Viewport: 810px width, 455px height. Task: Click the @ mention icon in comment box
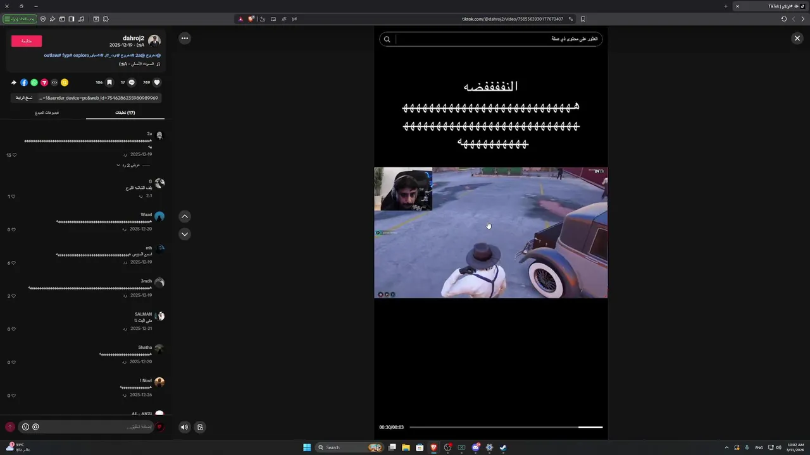(35, 427)
